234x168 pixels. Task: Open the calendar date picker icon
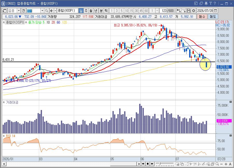click(216, 11)
